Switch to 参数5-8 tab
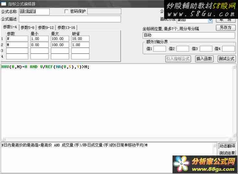The width and height of the screenshot is (238, 174). (27, 28)
